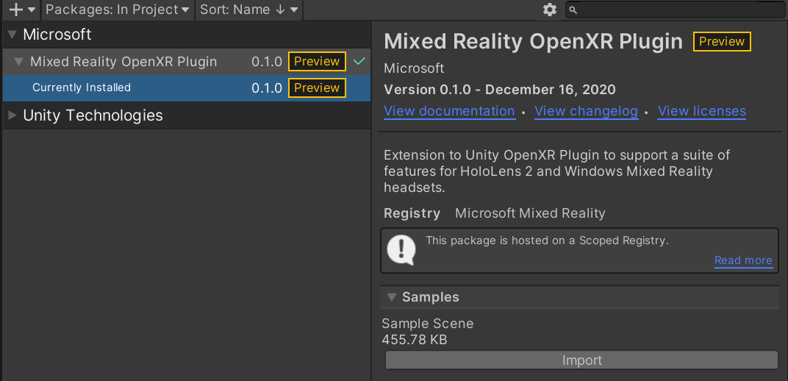Select the Currently Installed version row
This screenshot has height=381, width=788.
tap(187, 88)
